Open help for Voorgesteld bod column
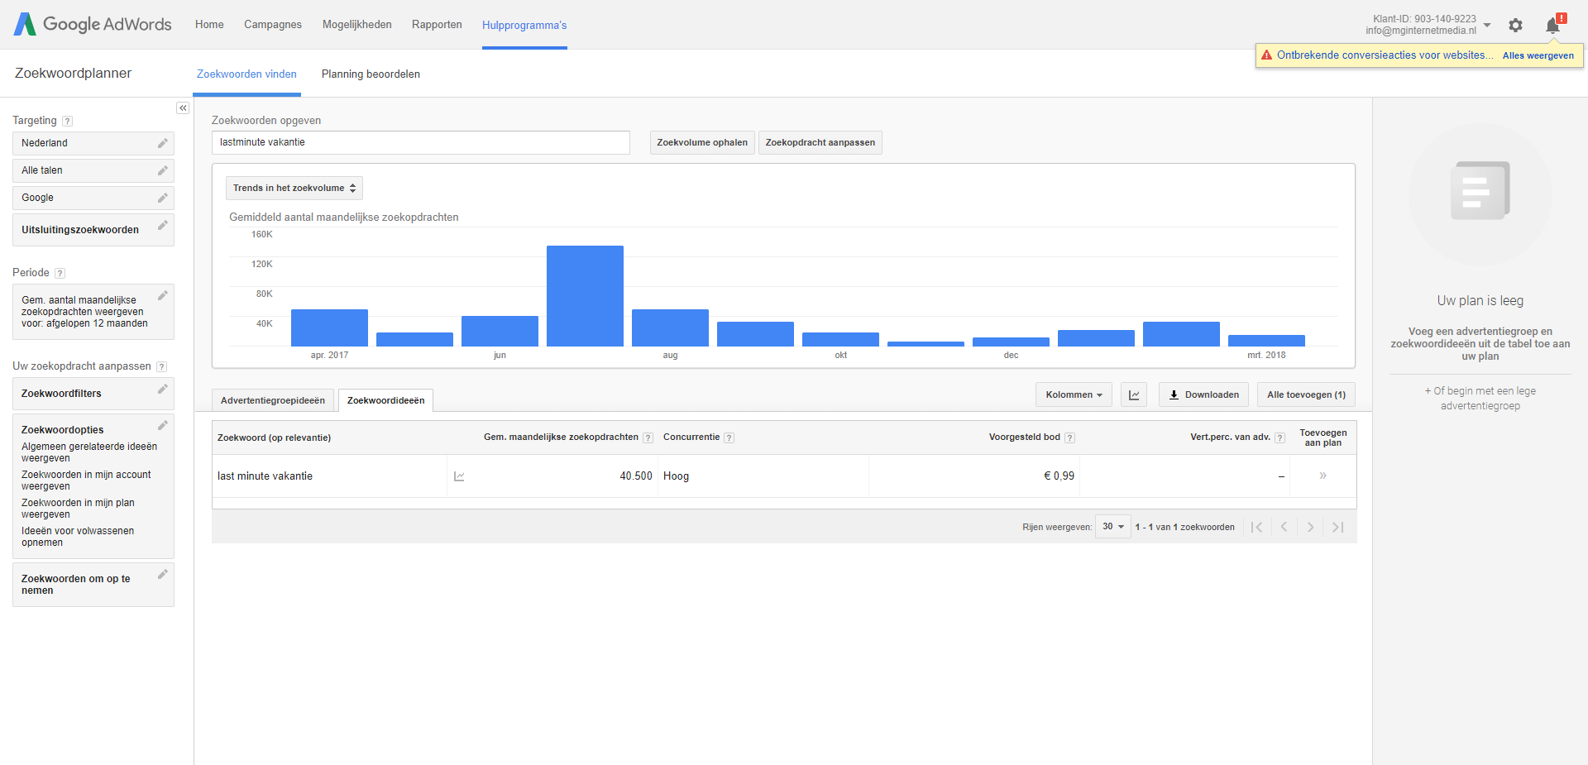The image size is (1588, 765). click(x=1070, y=438)
